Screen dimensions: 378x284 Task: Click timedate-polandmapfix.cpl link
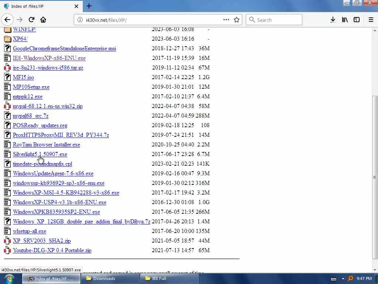(42, 164)
